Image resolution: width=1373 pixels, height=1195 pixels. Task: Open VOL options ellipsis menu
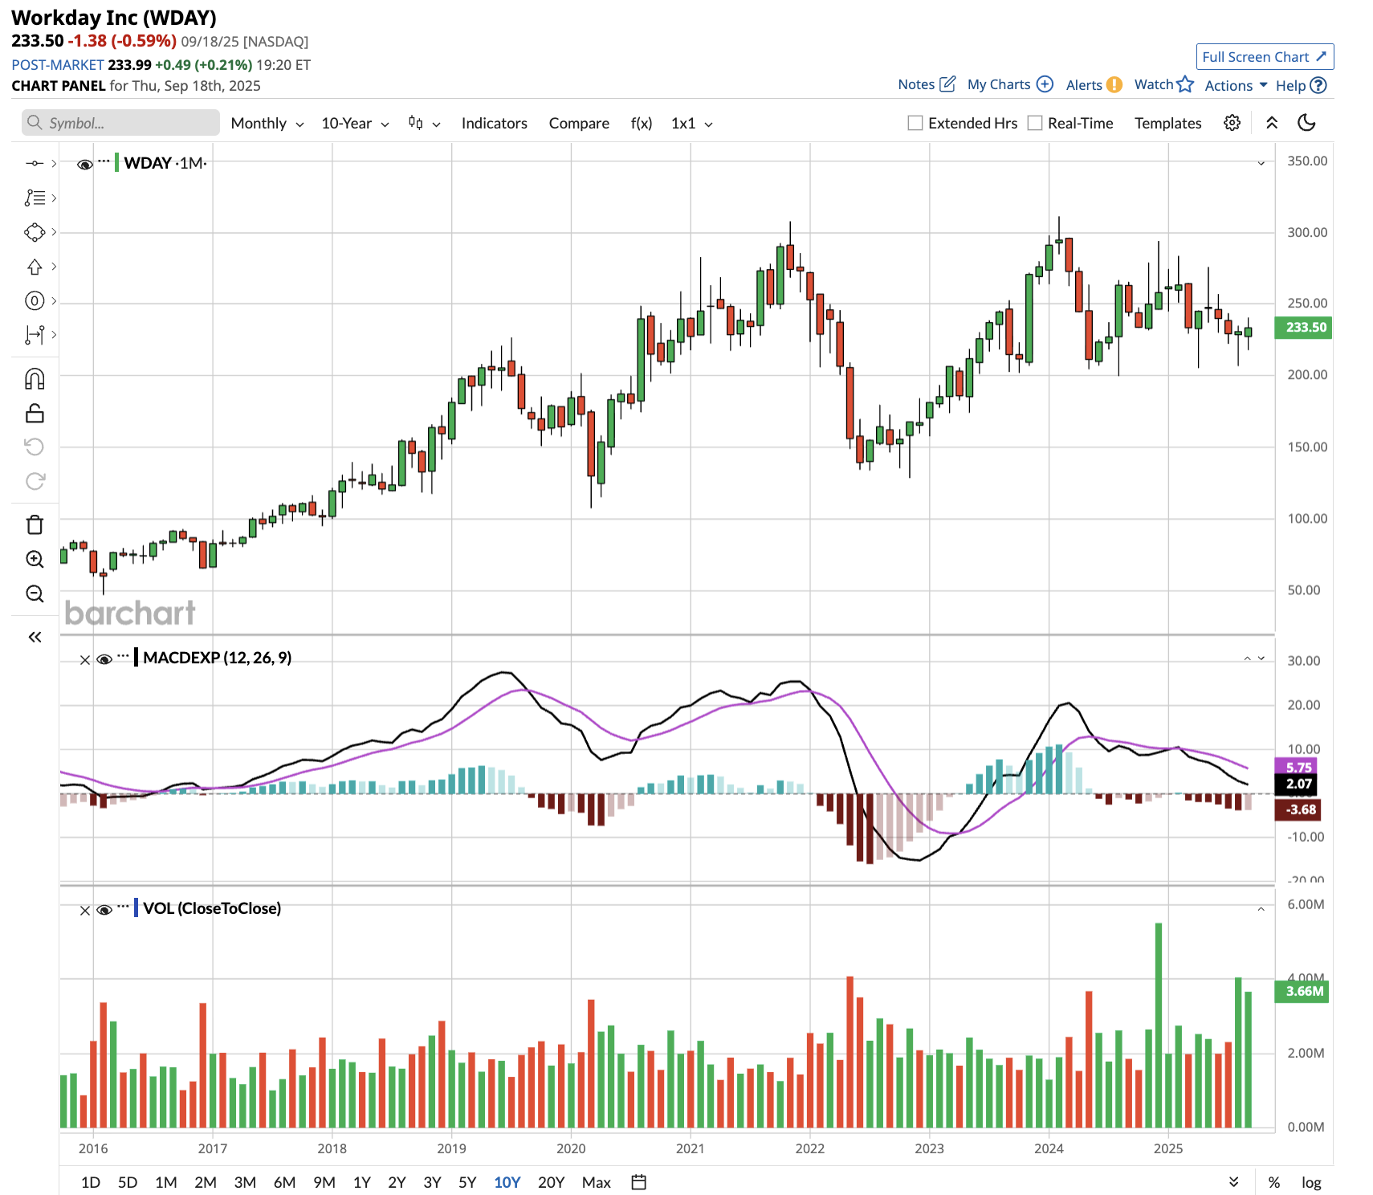(123, 907)
